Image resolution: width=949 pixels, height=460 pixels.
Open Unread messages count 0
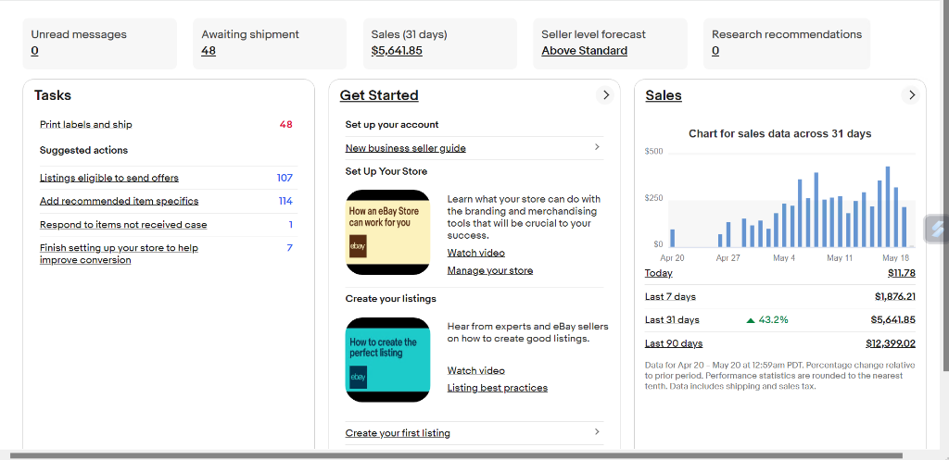point(34,51)
